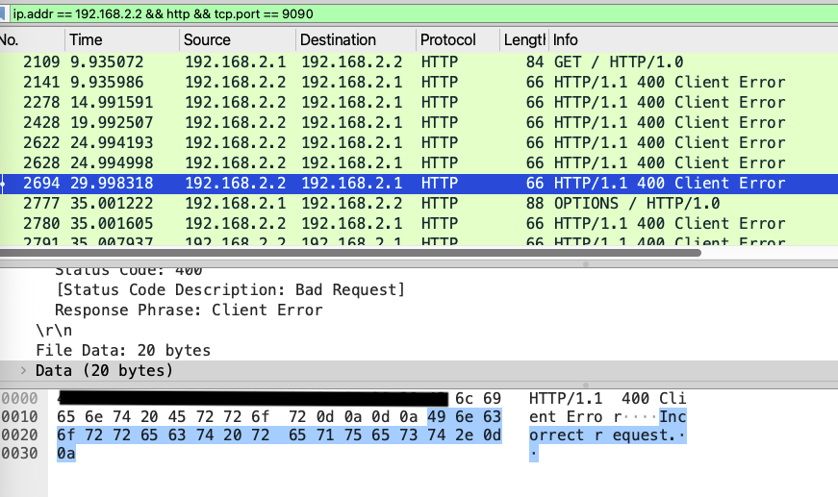The height and width of the screenshot is (497, 838).
Task: Select packet 2777 OPTIONS / HTTP/1.0
Action: pyautogui.click(x=419, y=204)
